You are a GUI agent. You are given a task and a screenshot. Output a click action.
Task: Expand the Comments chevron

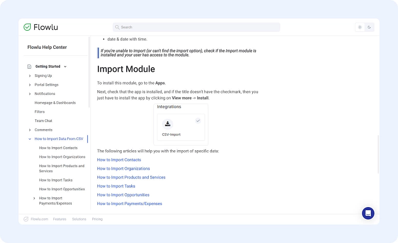pos(30,130)
